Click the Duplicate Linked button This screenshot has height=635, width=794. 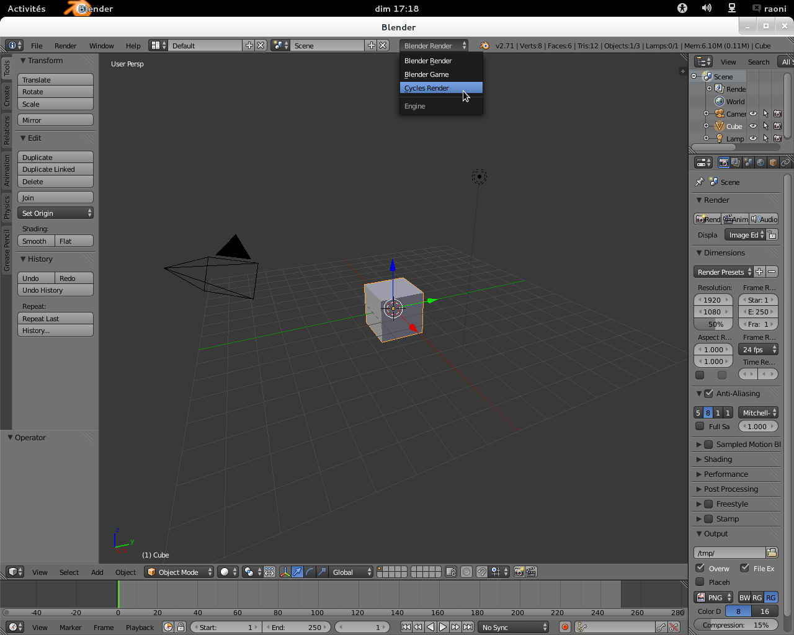pyautogui.click(x=55, y=169)
